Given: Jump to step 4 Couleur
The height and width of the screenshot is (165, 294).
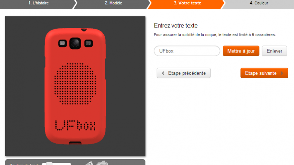Looking at the screenshot, I should 259,4.
